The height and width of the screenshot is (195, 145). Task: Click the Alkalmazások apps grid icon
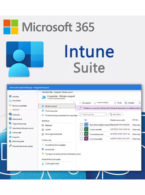[x=10, y=119]
